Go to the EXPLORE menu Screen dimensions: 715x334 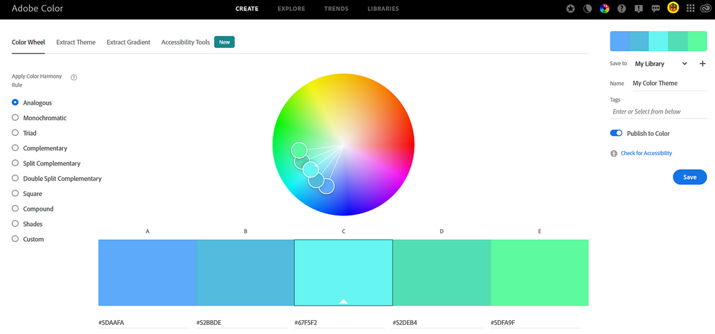click(291, 9)
